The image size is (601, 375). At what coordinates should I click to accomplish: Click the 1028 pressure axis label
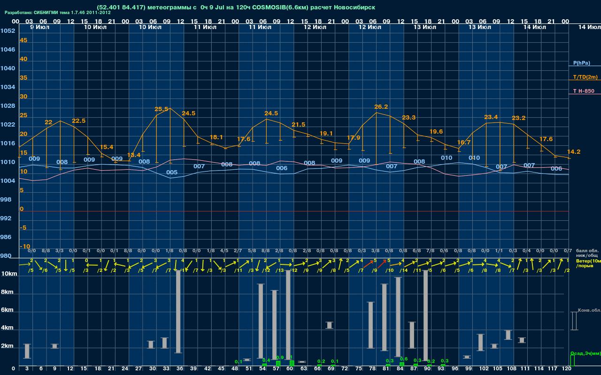pyautogui.click(x=7, y=105)
